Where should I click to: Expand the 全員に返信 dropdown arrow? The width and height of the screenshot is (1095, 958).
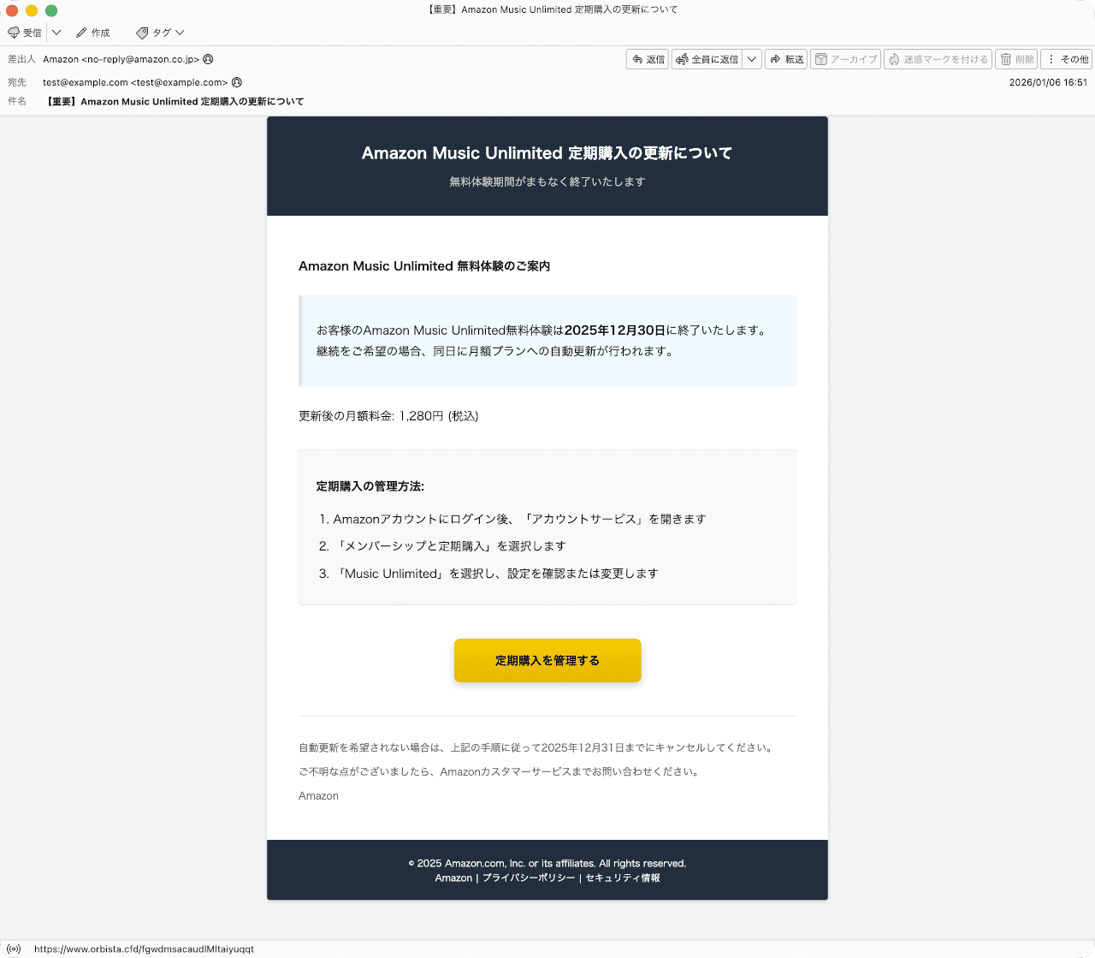(751, 59)
